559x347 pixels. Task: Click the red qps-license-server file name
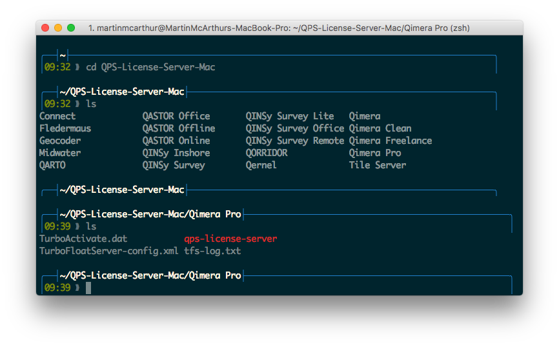pyautogui.click(x=230, y=239)
